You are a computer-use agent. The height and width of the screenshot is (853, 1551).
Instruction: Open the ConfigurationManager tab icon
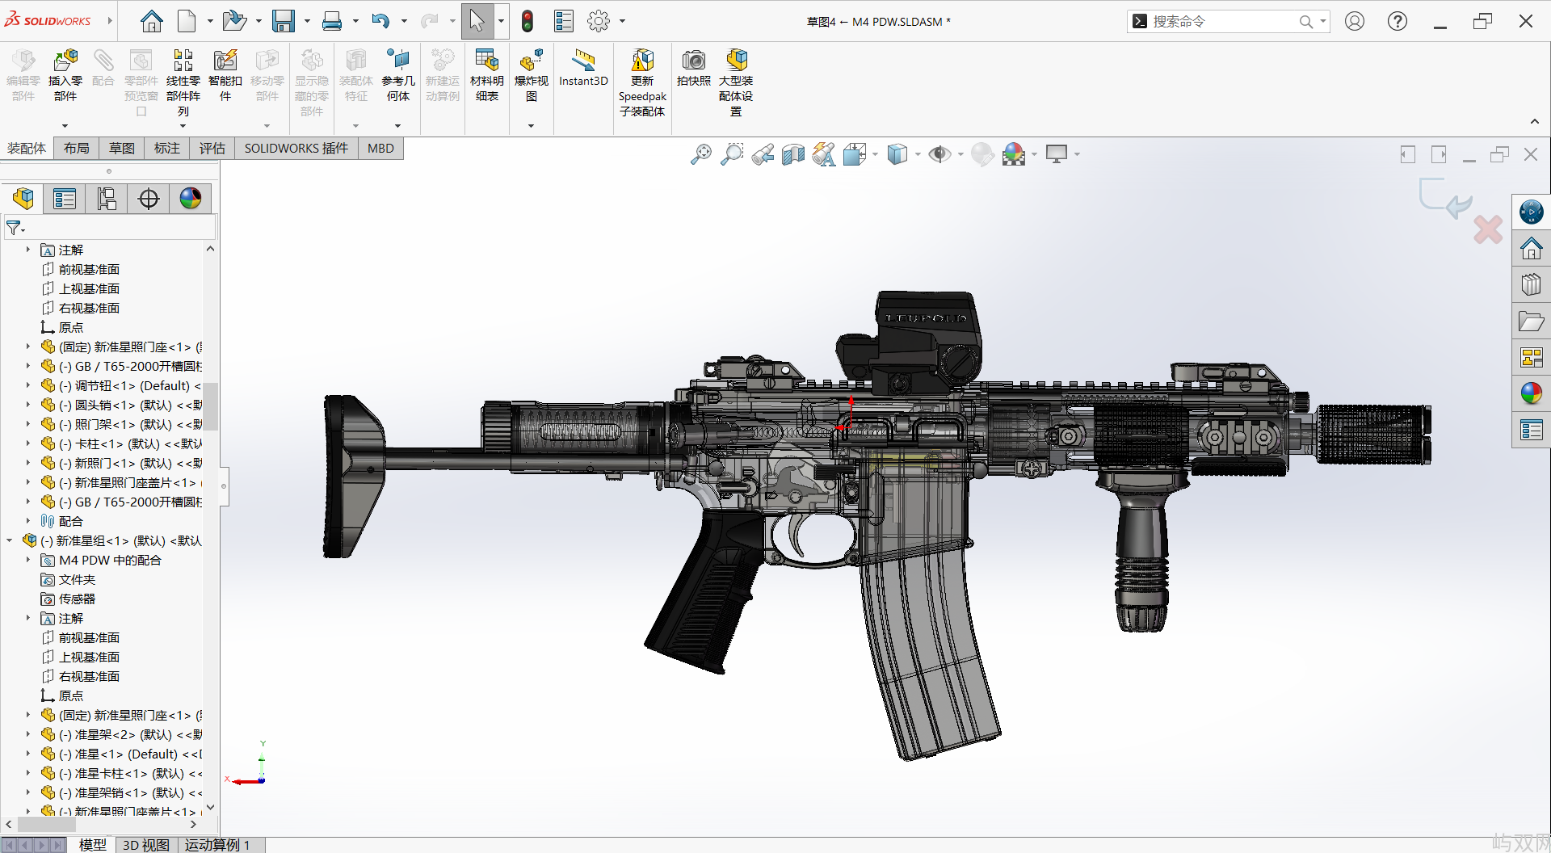point(107,199)
